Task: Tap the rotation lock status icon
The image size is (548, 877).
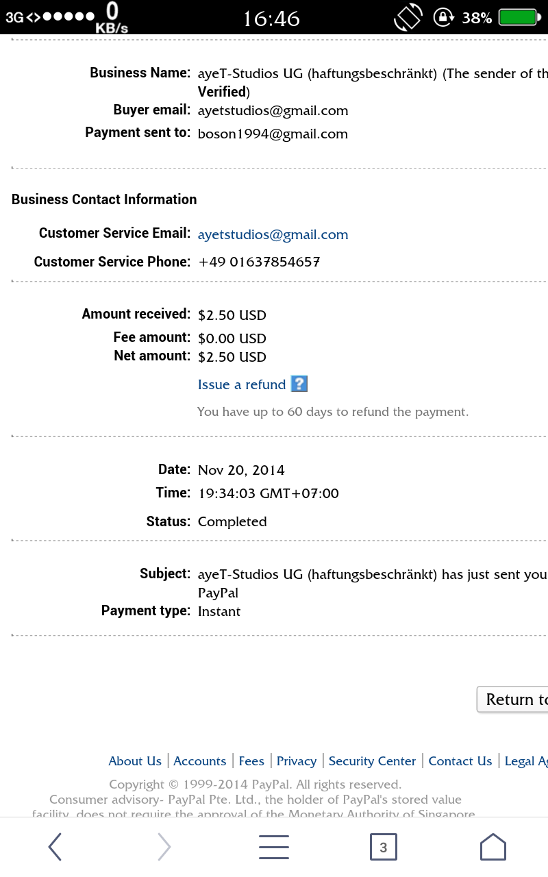Action: point(444,17)
